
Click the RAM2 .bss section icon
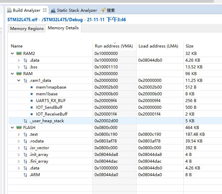(26, 67)
